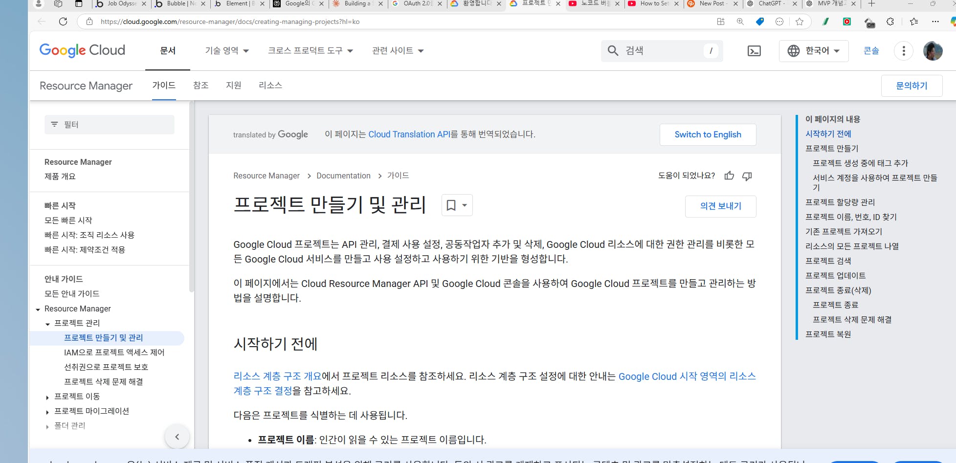
Task: Open 제품 개요 in the sidebar
Action: [60, 176]
